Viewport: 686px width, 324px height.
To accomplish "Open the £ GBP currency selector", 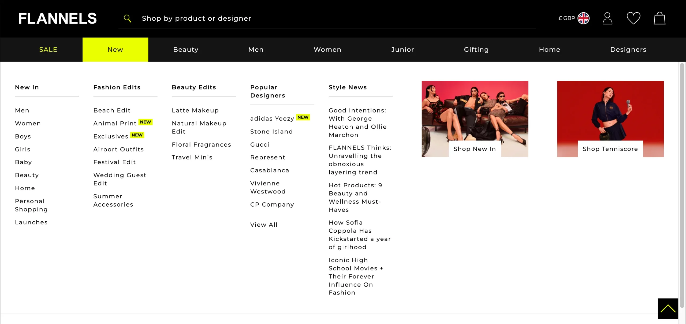I will click(x=574, y=18).
